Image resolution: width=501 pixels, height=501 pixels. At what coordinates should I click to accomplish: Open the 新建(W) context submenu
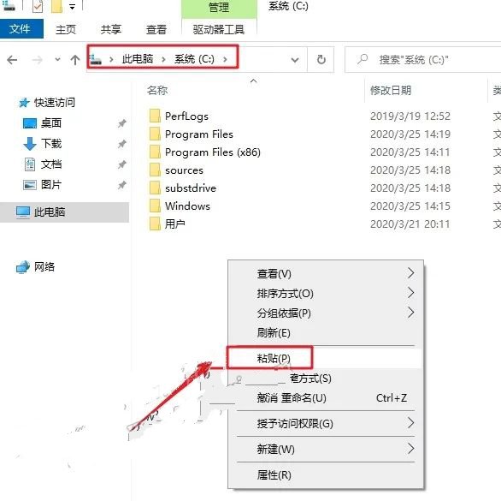point(326,450)
